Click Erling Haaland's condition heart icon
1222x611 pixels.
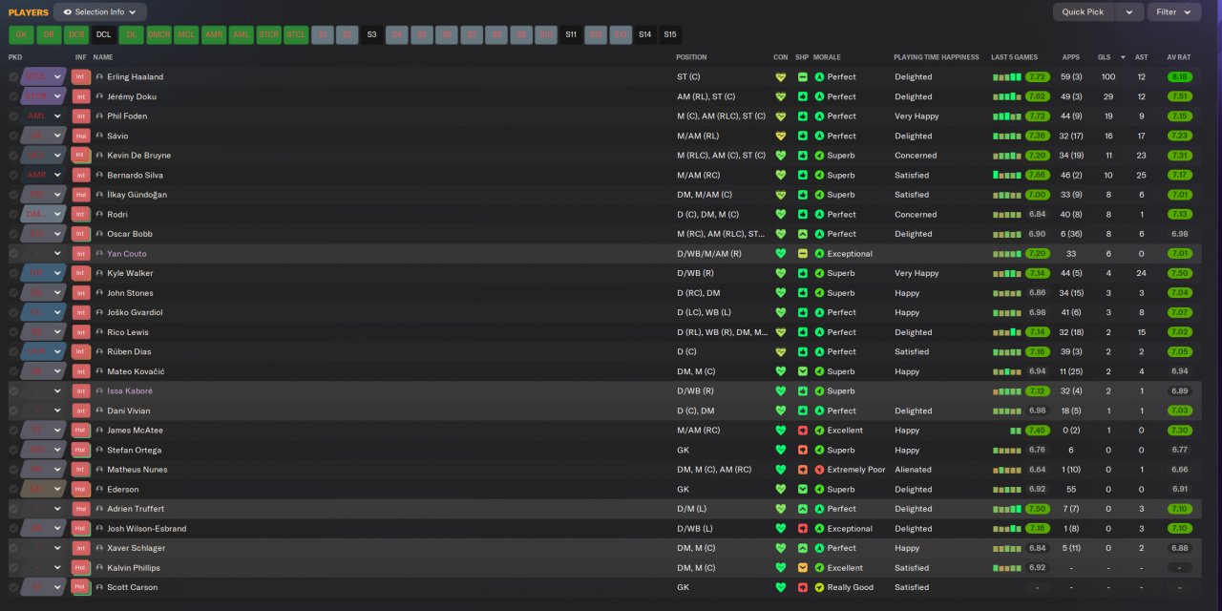tap(781, 76)
